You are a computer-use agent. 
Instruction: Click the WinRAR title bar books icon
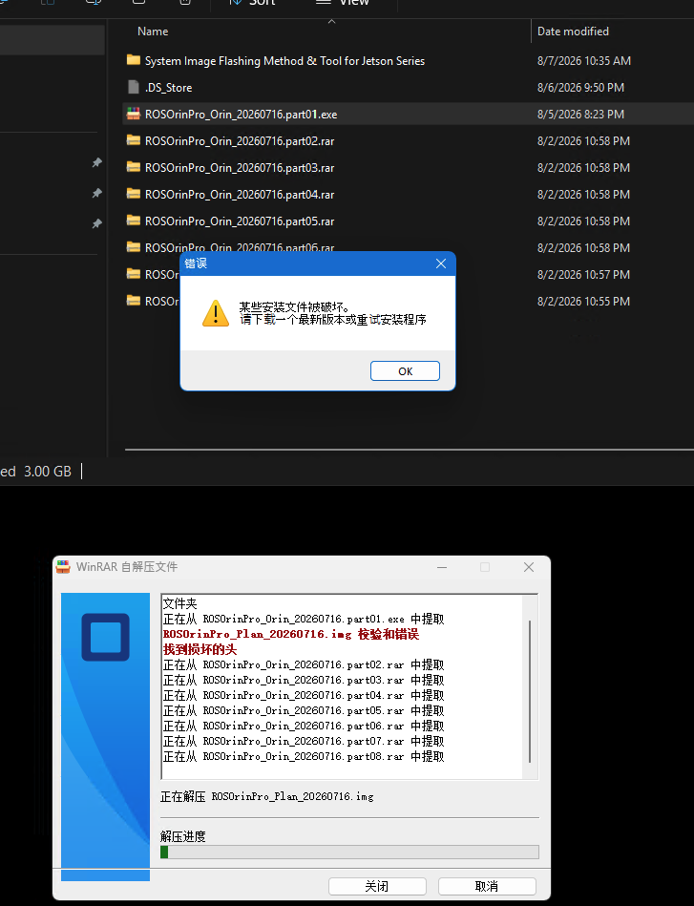pos(62,567)
